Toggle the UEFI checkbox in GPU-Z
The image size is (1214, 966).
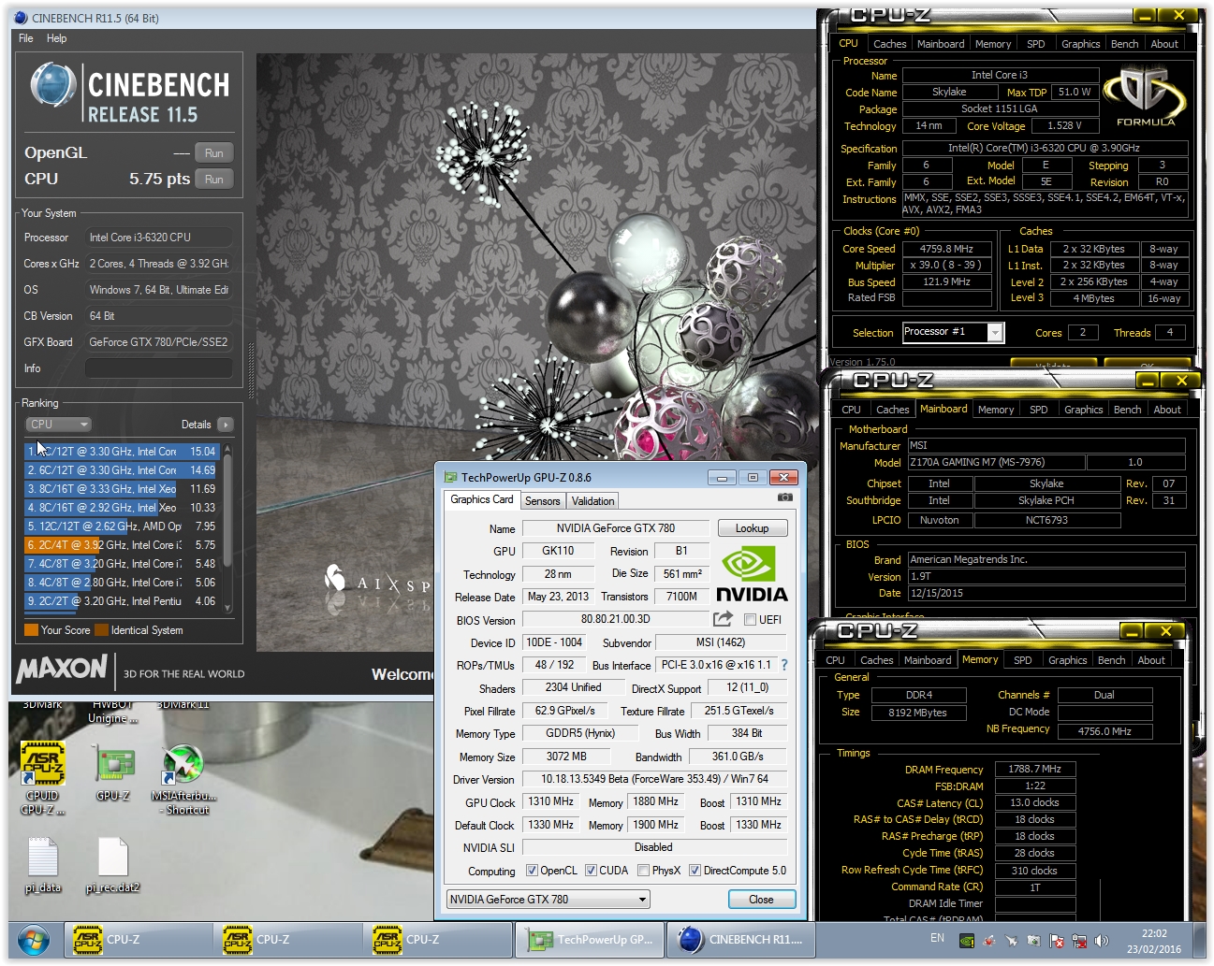[x=750, y=620]
